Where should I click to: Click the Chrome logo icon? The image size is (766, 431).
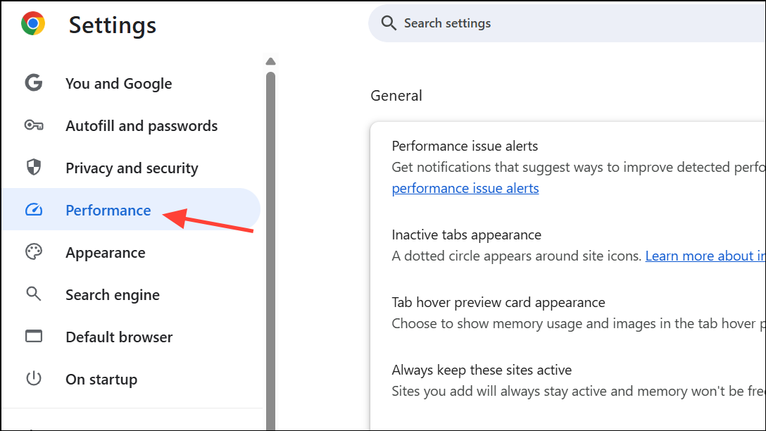click(x=33, y=24)
